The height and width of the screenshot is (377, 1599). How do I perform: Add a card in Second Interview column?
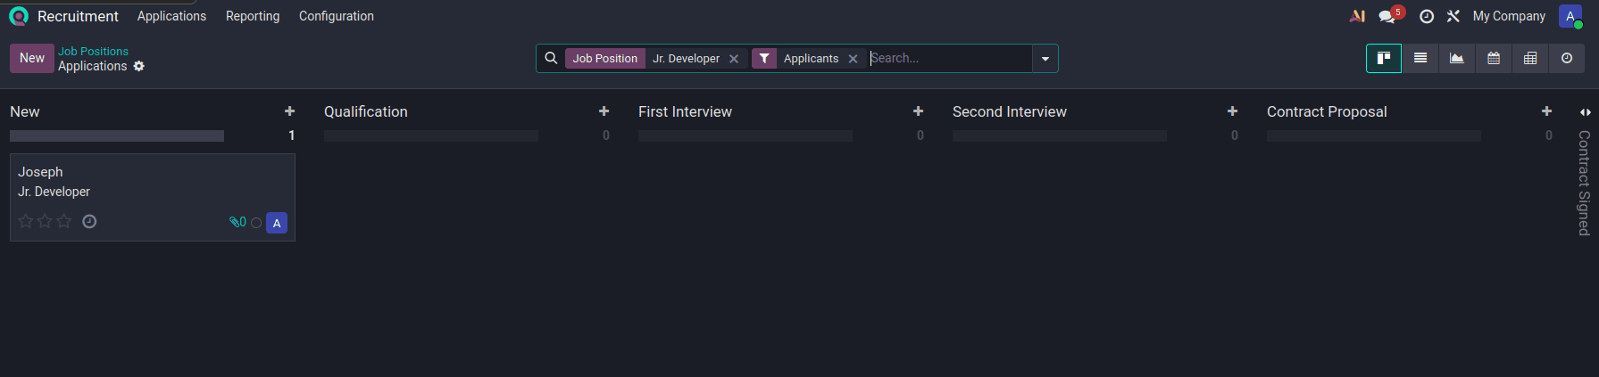pos(1232,111)
